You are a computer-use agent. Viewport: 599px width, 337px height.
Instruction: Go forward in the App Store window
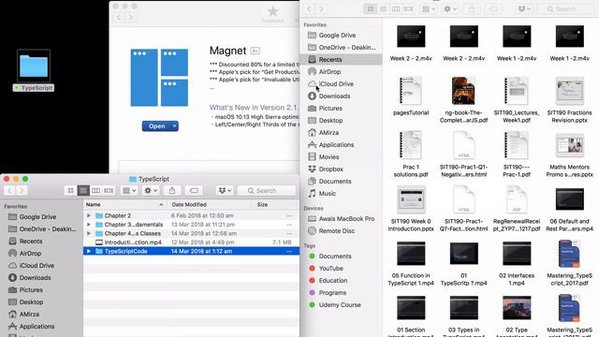[x=131, y=18]
